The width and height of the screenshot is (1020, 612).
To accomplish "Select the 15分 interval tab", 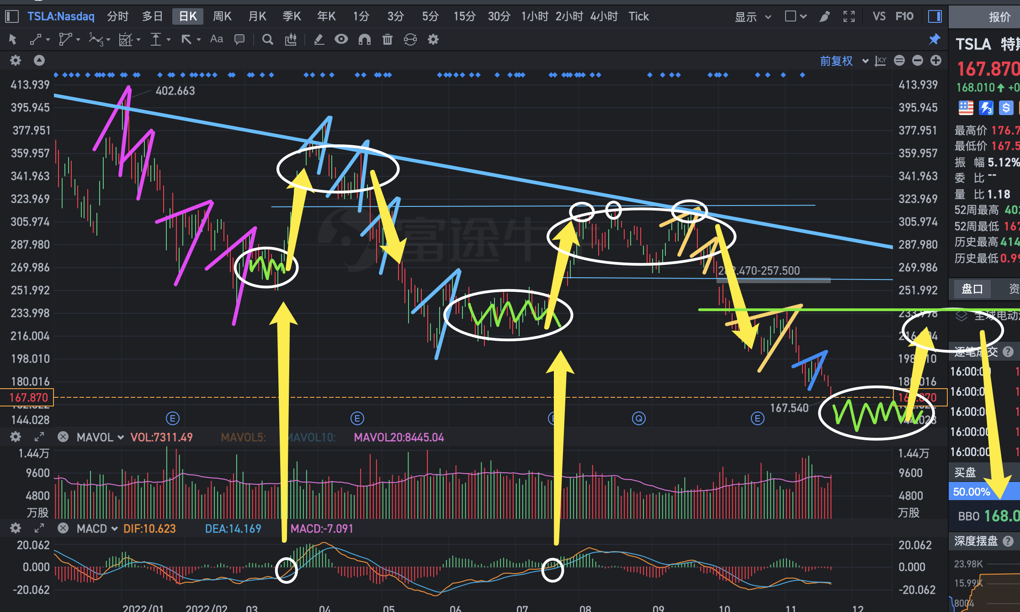I will coord(464,16).
